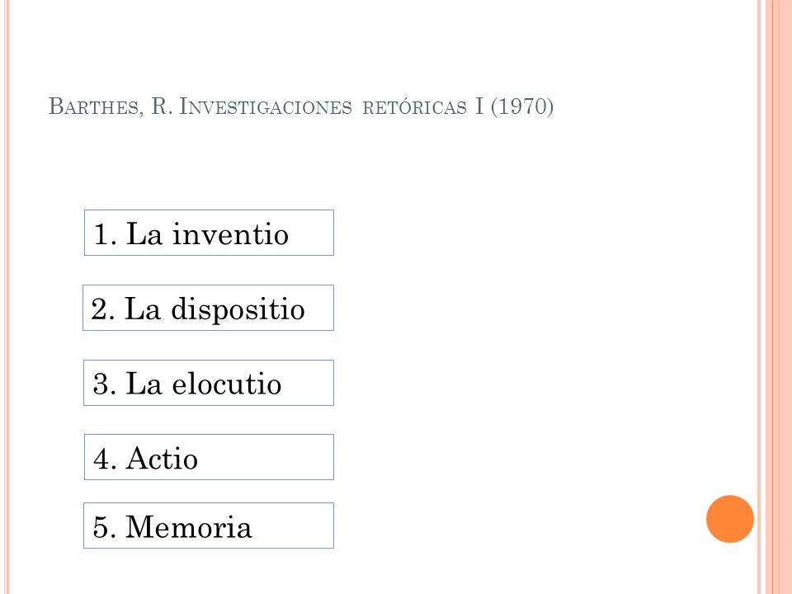The width and height of the screenshot is (792, 594).
Task: Click the initial "R." in the title
Action: pyautogui.click(x=163, y=106)
